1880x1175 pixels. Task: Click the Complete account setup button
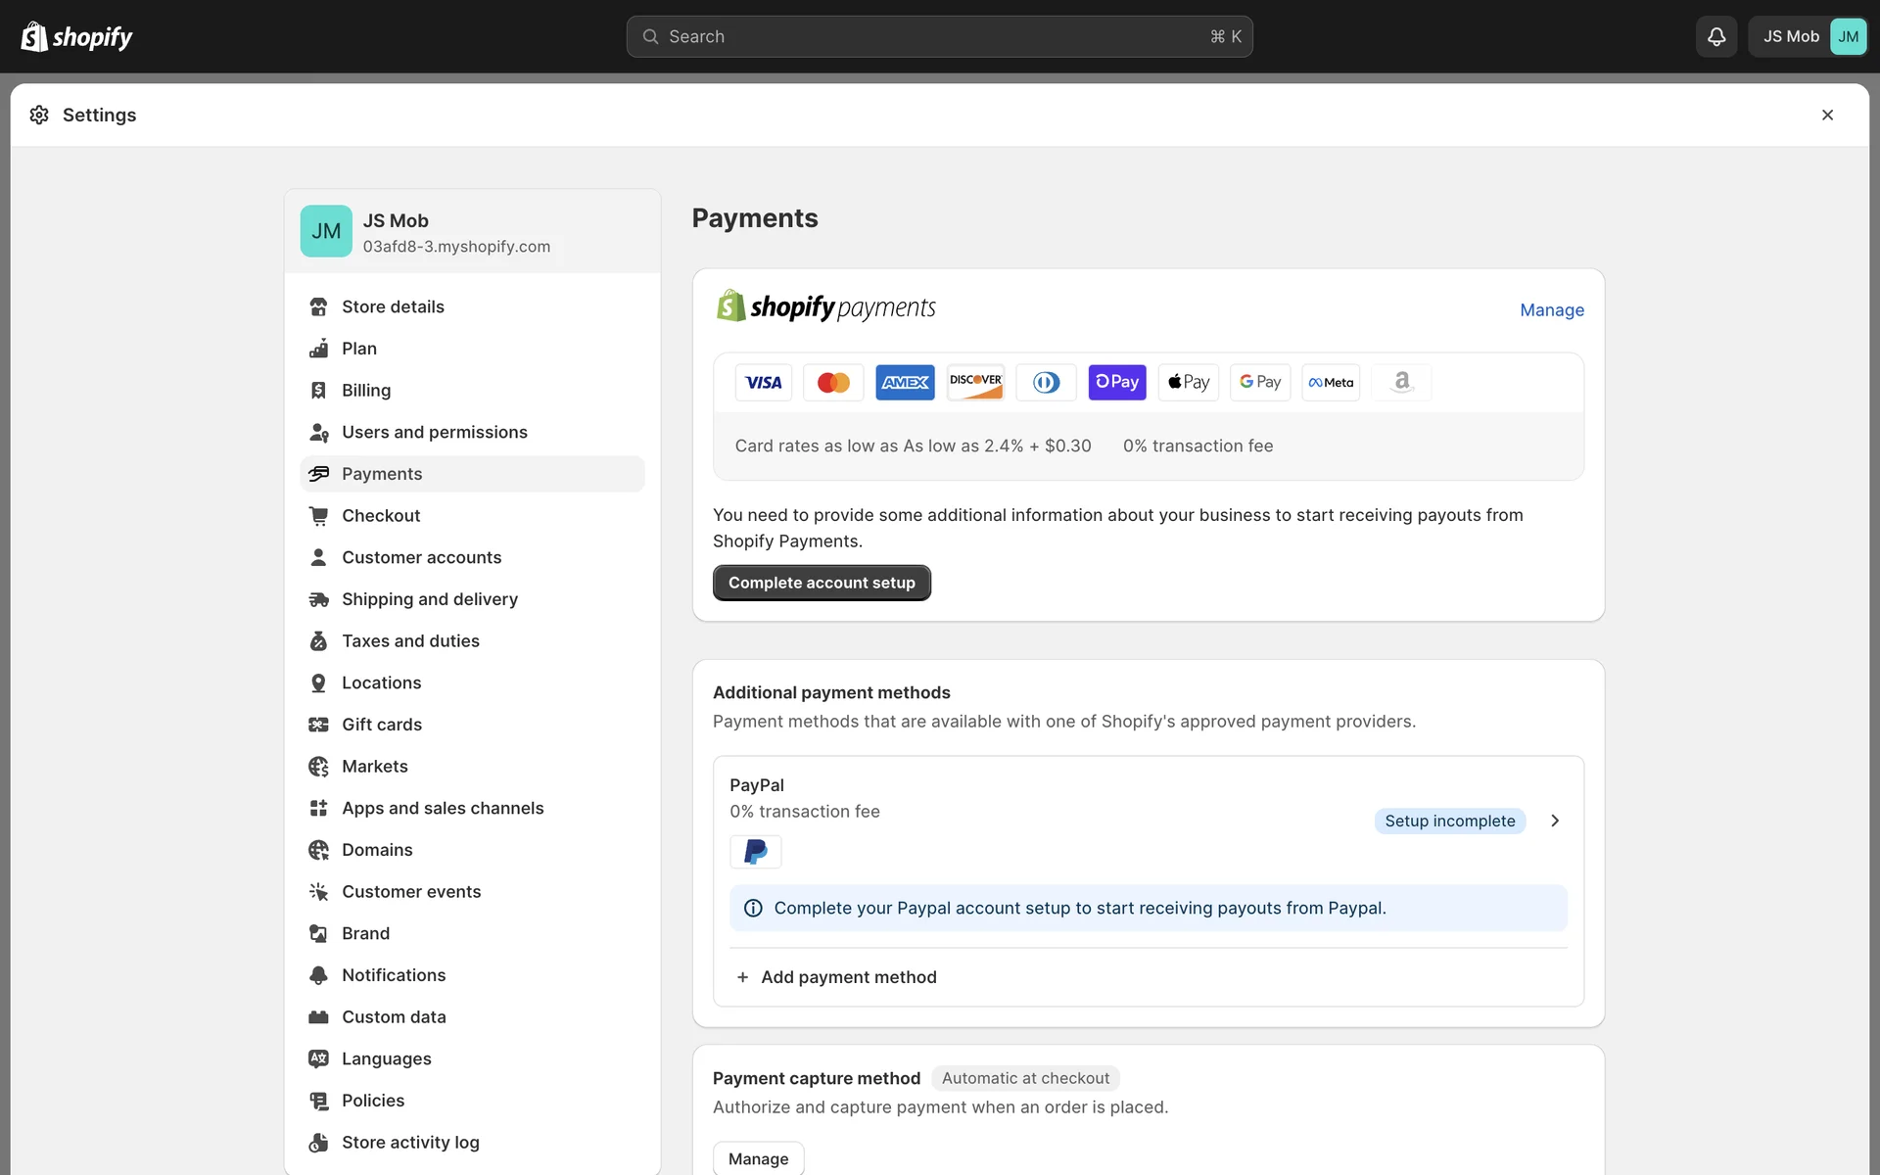pyautogui.click(x=821, y=583)
